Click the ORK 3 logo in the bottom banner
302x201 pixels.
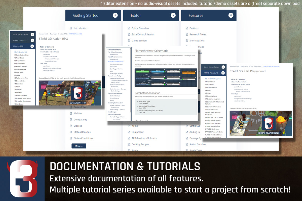(23, 179)
